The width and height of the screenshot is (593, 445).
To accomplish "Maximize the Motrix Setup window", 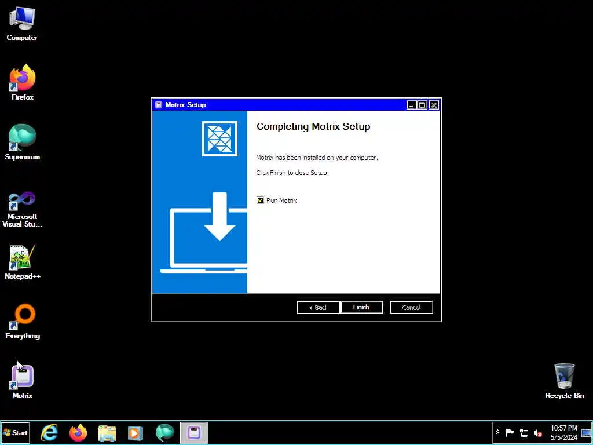I will (422, 105).
